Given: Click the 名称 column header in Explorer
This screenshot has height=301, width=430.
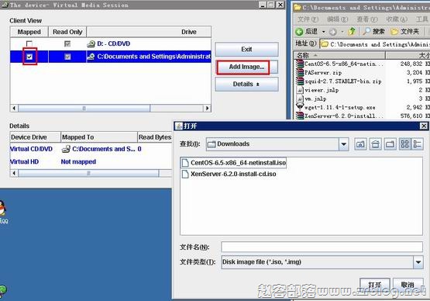Looking at the screenshot, I should point(340,55).
